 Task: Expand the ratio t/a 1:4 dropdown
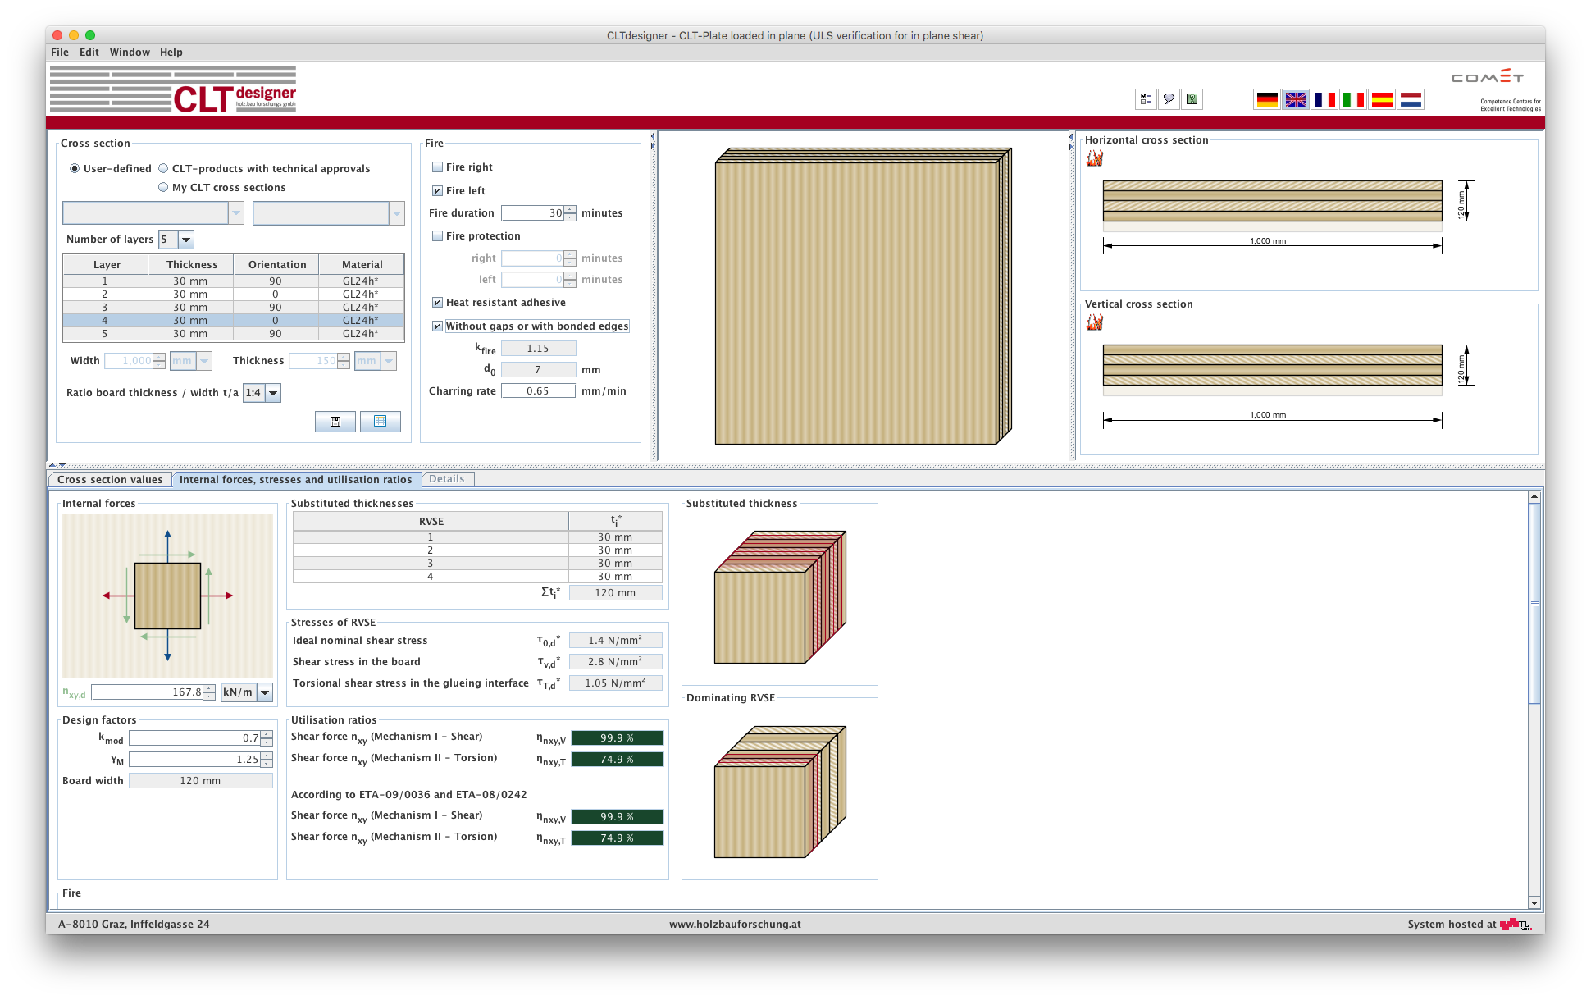[273, 393]
